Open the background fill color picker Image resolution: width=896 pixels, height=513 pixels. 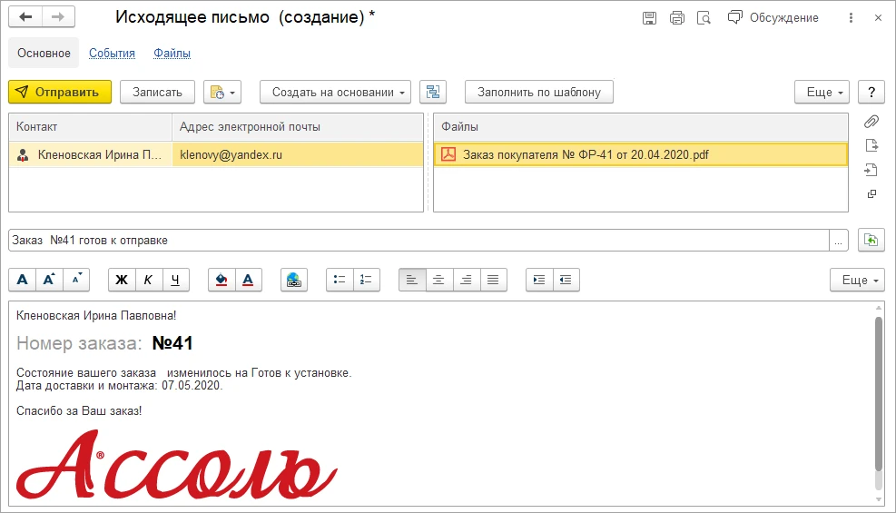tap(222, 280)
